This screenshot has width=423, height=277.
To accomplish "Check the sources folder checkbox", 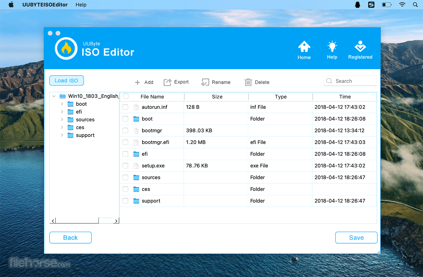I will 125,177.
